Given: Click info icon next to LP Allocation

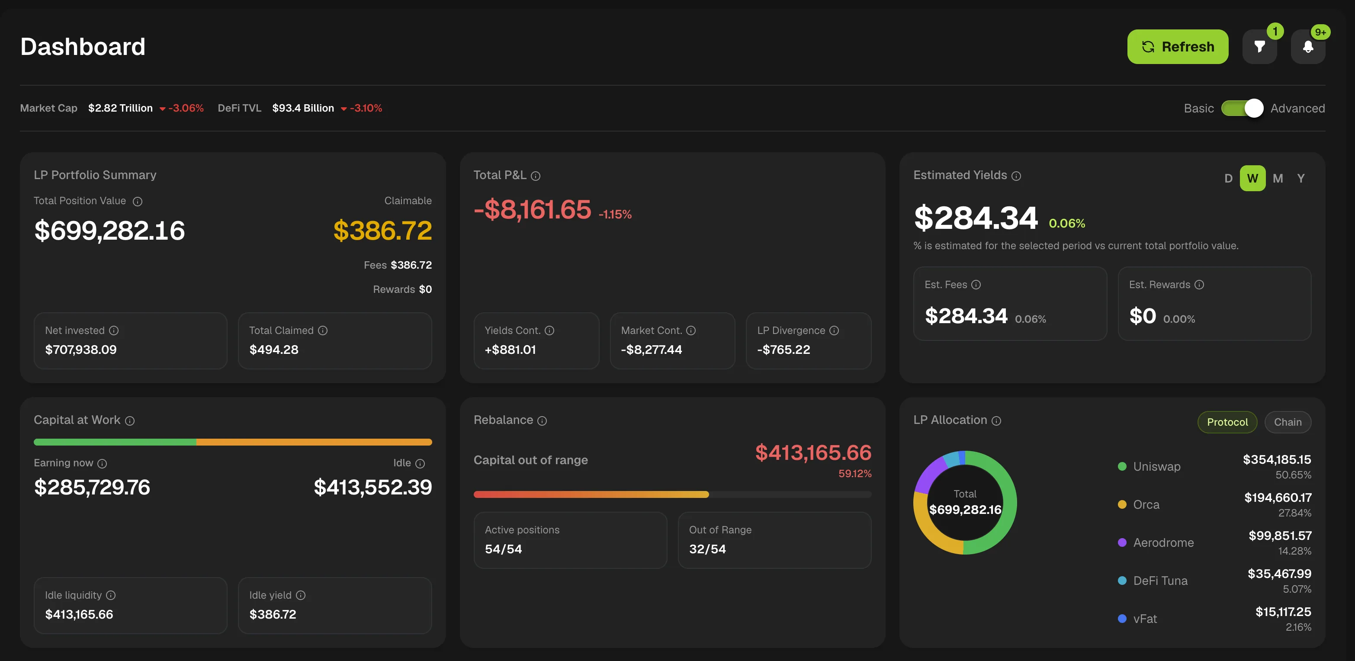Looking at the screenshot, I should 996,420.
